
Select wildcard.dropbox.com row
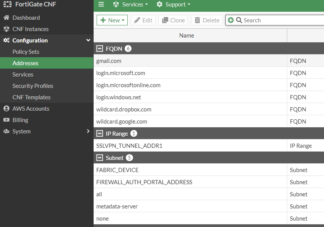pyautogui.click(x=209, y=109)
